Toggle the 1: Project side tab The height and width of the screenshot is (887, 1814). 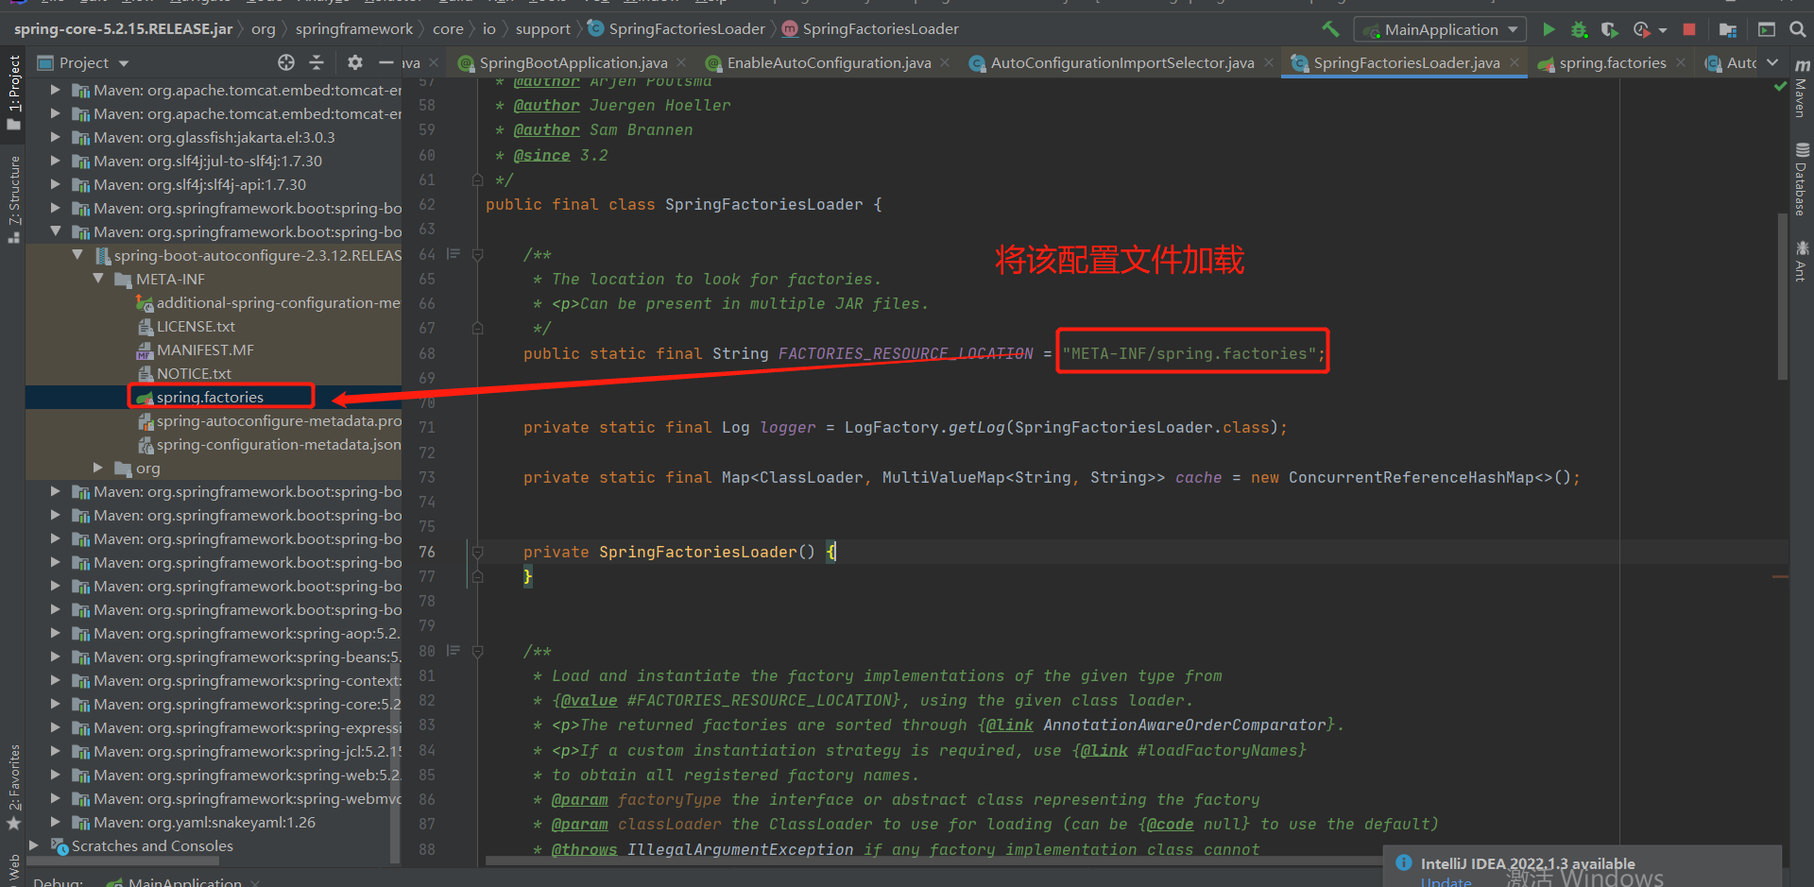pos(13,93)
